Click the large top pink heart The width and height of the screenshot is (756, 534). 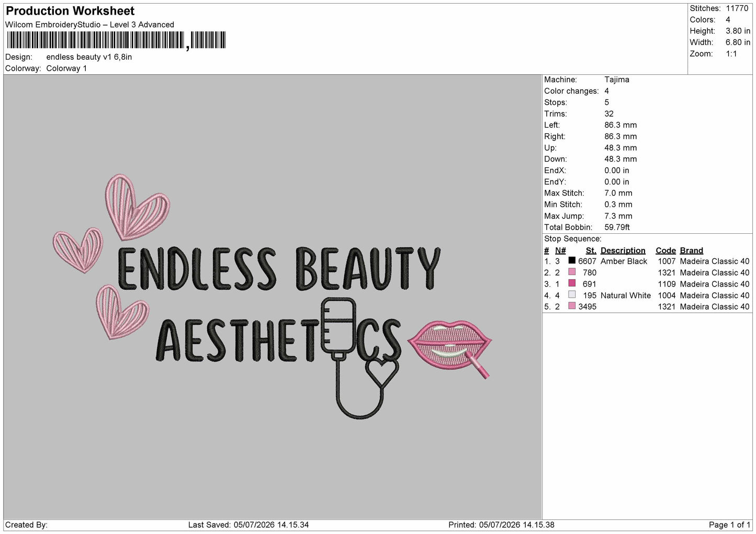(137, 207)
